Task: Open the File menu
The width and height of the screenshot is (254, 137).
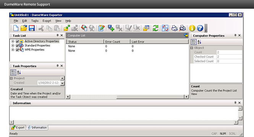Action: (16, 21)
